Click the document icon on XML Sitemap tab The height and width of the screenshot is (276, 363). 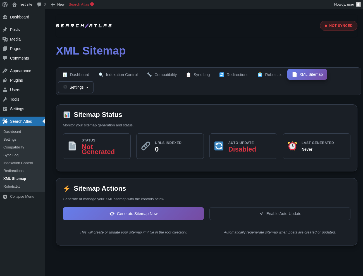(x=294, y=74)
